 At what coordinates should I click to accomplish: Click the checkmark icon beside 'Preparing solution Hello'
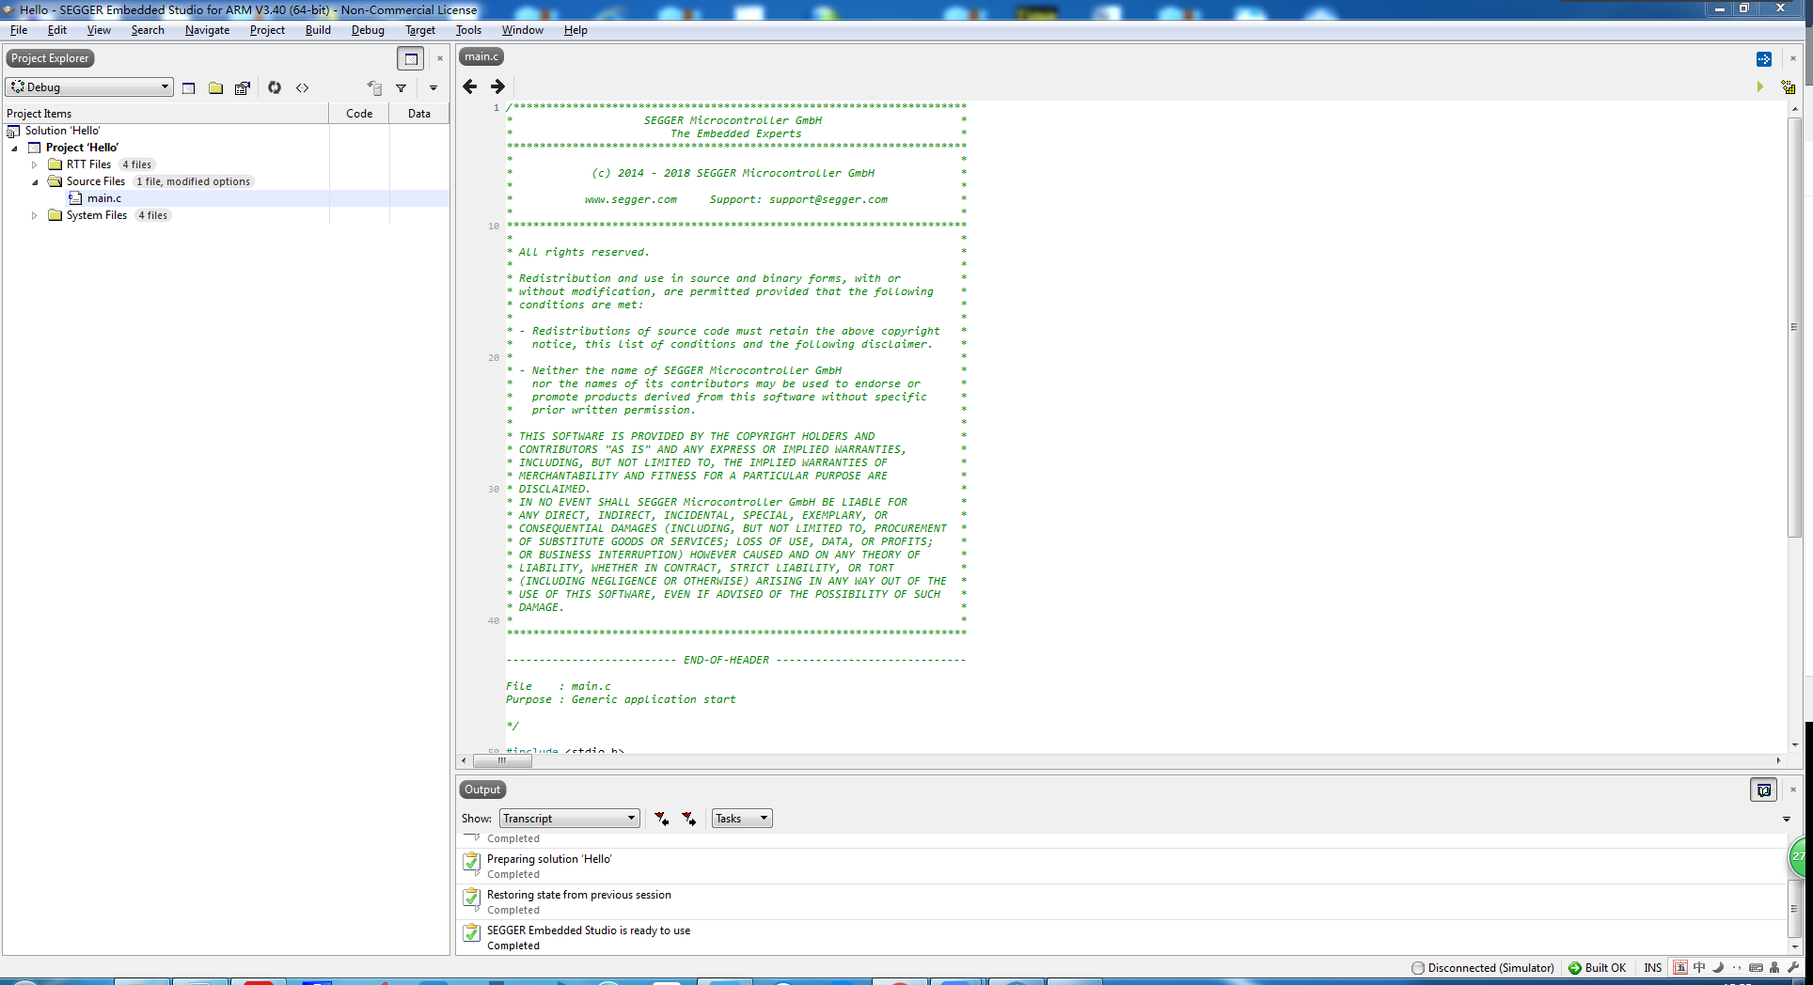tap(471, 861)
